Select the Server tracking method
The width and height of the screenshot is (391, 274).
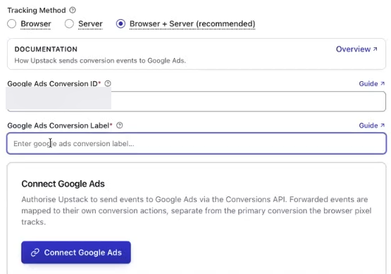69,24
